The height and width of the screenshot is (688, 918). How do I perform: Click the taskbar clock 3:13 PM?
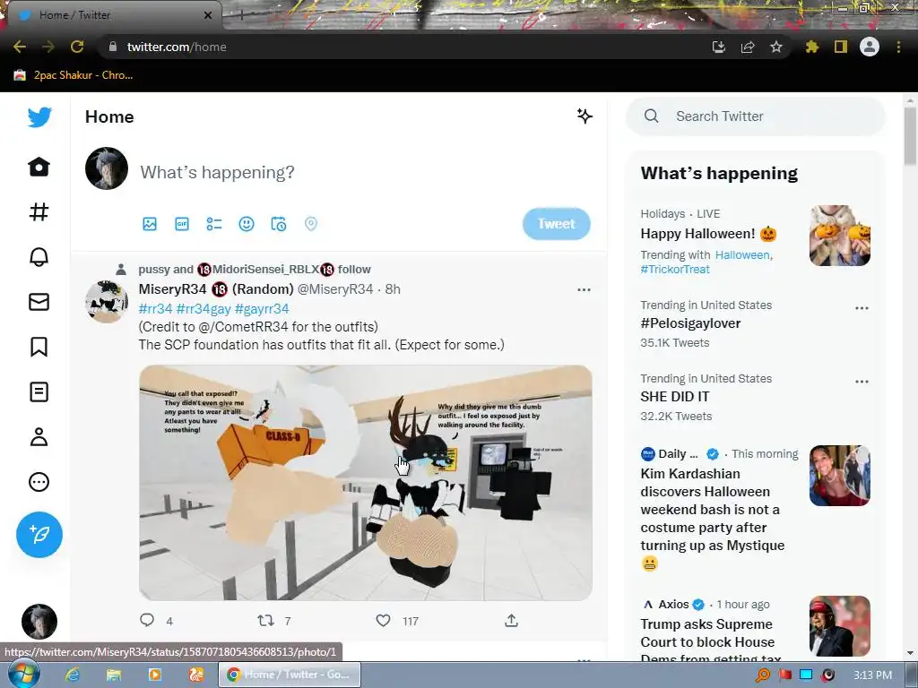coord(872,675)
